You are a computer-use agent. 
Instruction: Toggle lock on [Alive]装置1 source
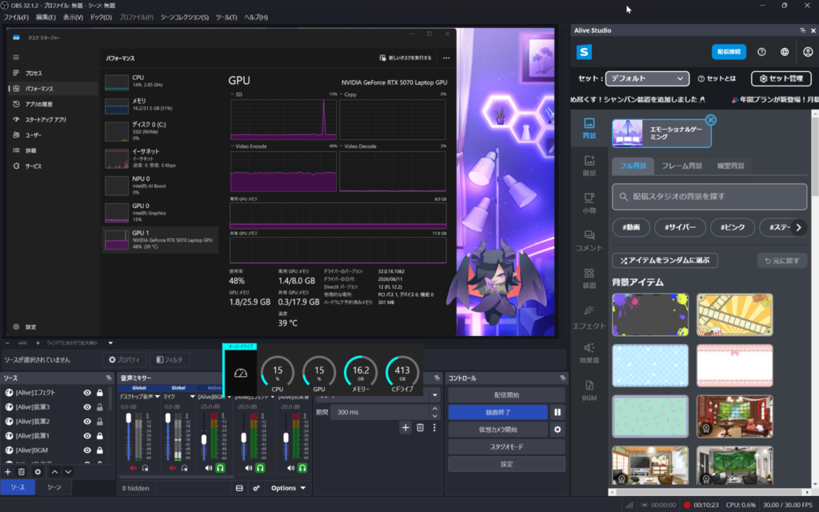tap(100, 436)
